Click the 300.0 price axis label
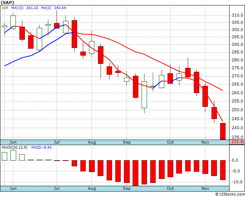The image size is (245, 197). (x=237, y=30)
